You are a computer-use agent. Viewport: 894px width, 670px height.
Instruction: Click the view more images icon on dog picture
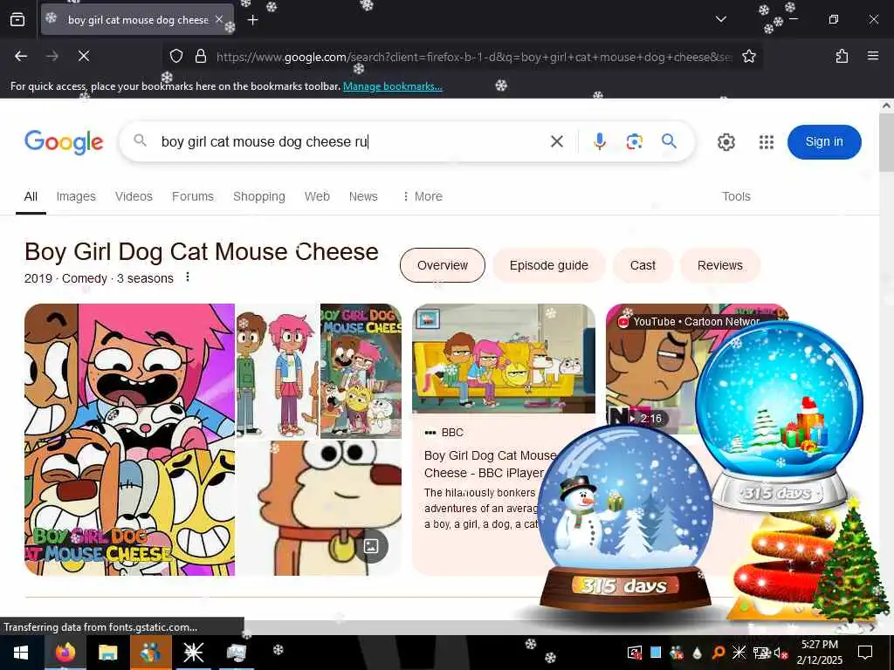point(371,546)
